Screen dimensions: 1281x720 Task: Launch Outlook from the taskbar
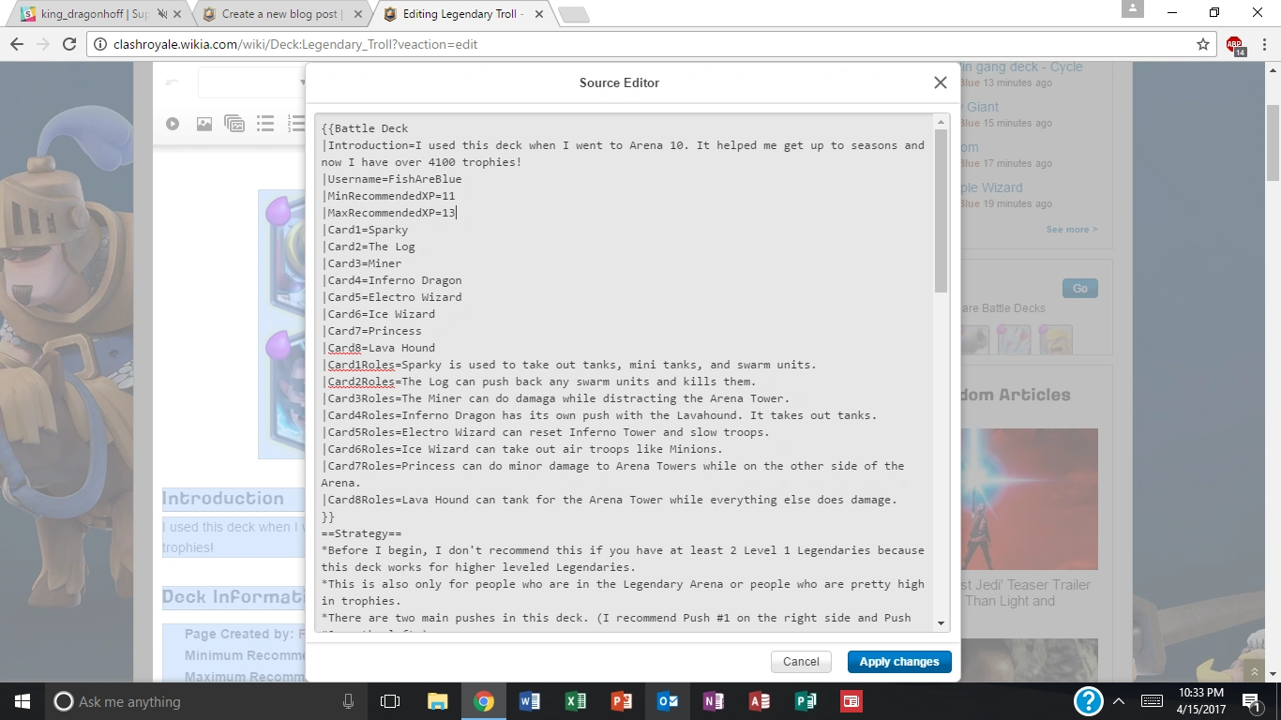click(x=667, y=701)
